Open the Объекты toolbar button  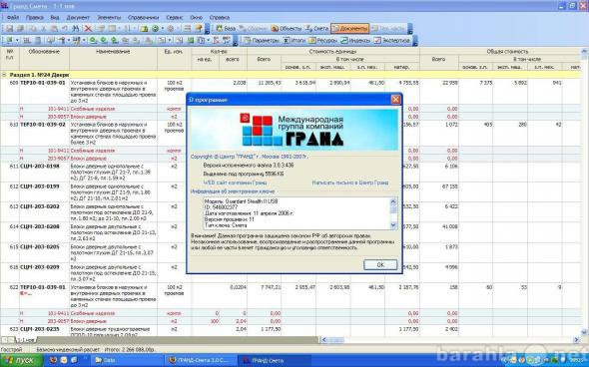point(287,29)
